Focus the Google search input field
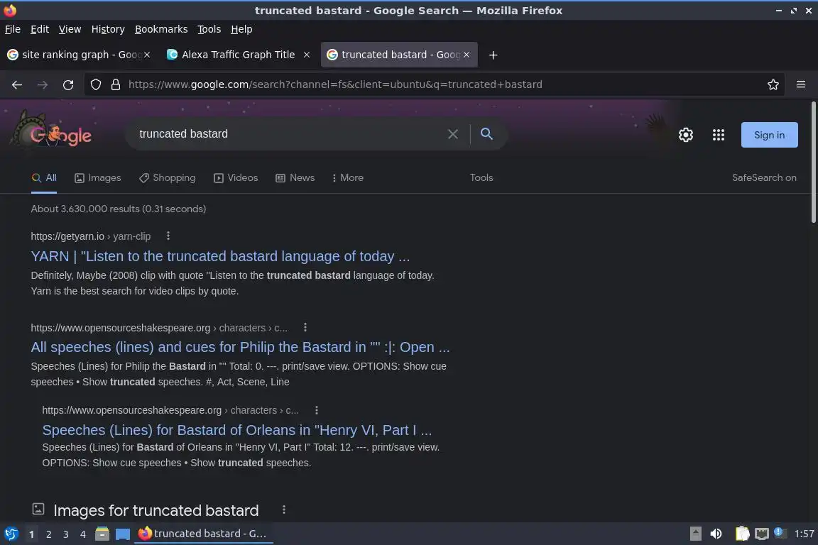Screen dimensions: 818x545 click(290, 134)
